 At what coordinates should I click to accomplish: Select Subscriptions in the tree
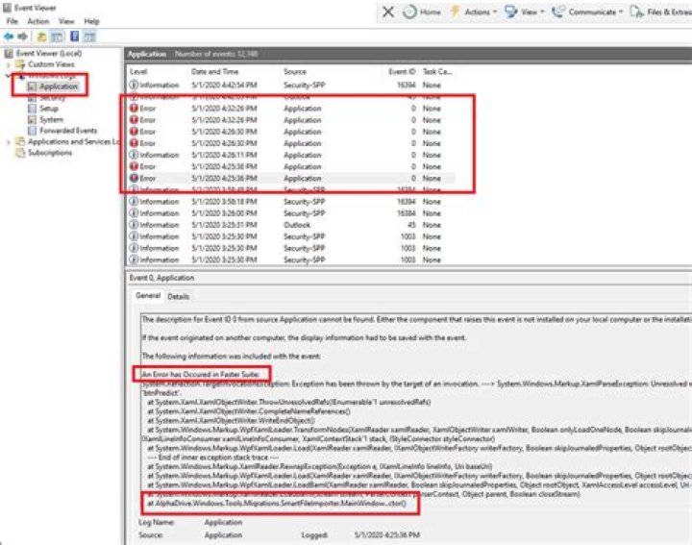43,153
